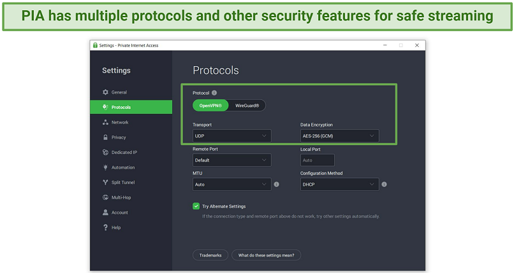The height and width of the screenshot is (273, 514).
Task: Open the Multi-Hop settings tab
Action: pyautogui.click(x=131, y=197)
